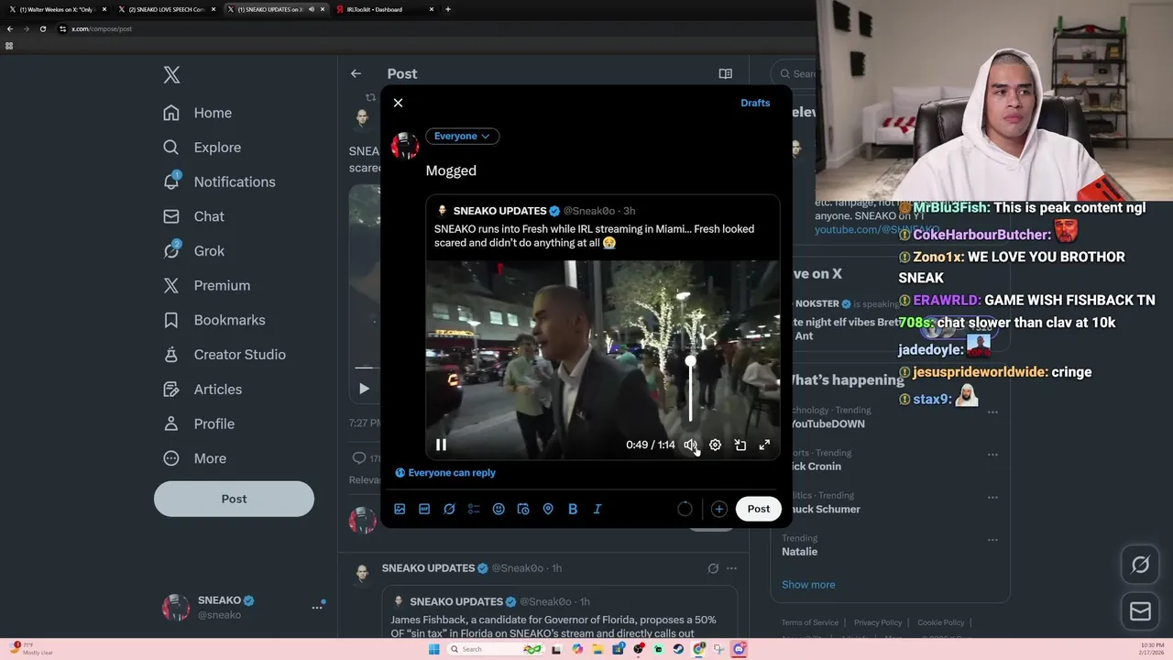Add another post to thread
This screenshot has width=1173, height=660.
tap(719, 509)
